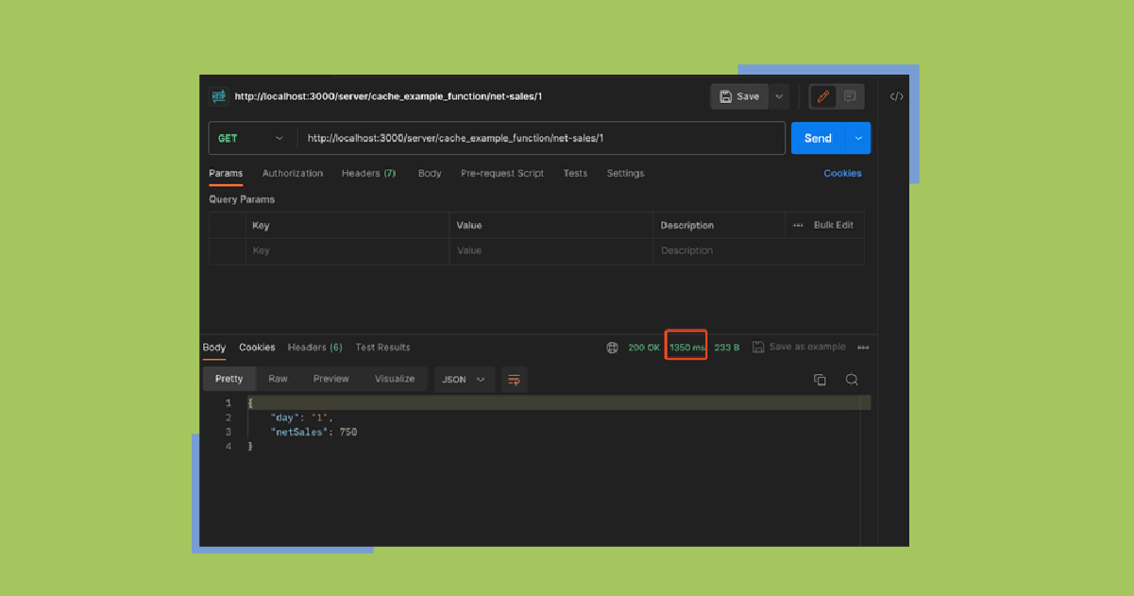Toggle line wrap icon next to JSON
This screenshot has height=596, width=1134.
(x=514, y=380)
